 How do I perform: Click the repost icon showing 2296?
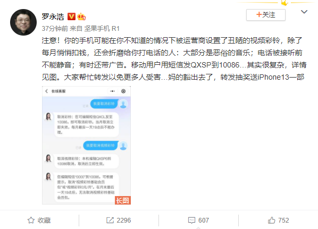pos(110,220)
